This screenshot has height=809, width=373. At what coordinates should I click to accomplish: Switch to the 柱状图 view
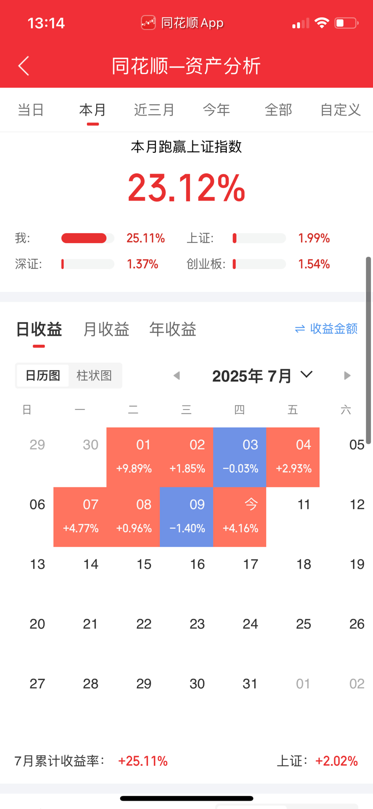(94, 376)
